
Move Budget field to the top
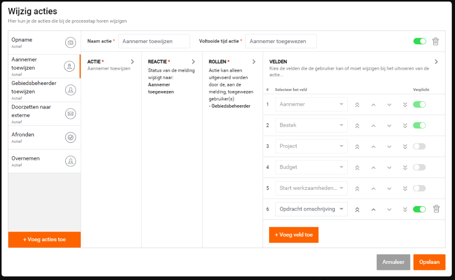pyautogui.click(x=357, y=168)
